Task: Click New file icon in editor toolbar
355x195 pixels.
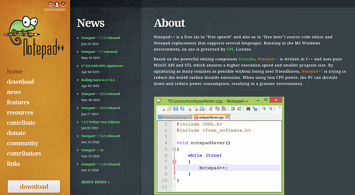Action: 162,109
